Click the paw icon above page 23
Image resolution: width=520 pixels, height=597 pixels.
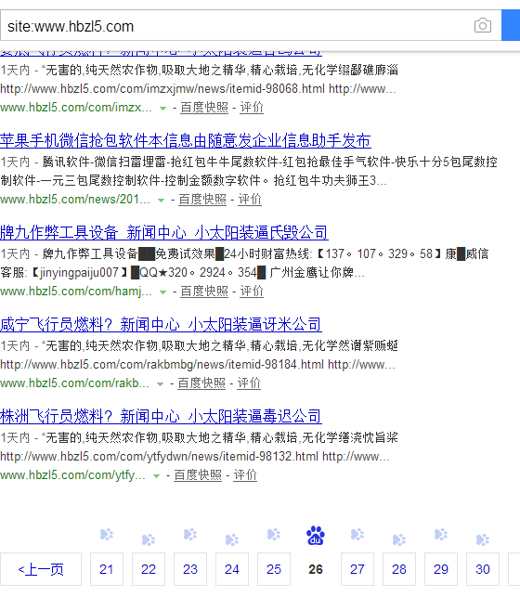190,535
